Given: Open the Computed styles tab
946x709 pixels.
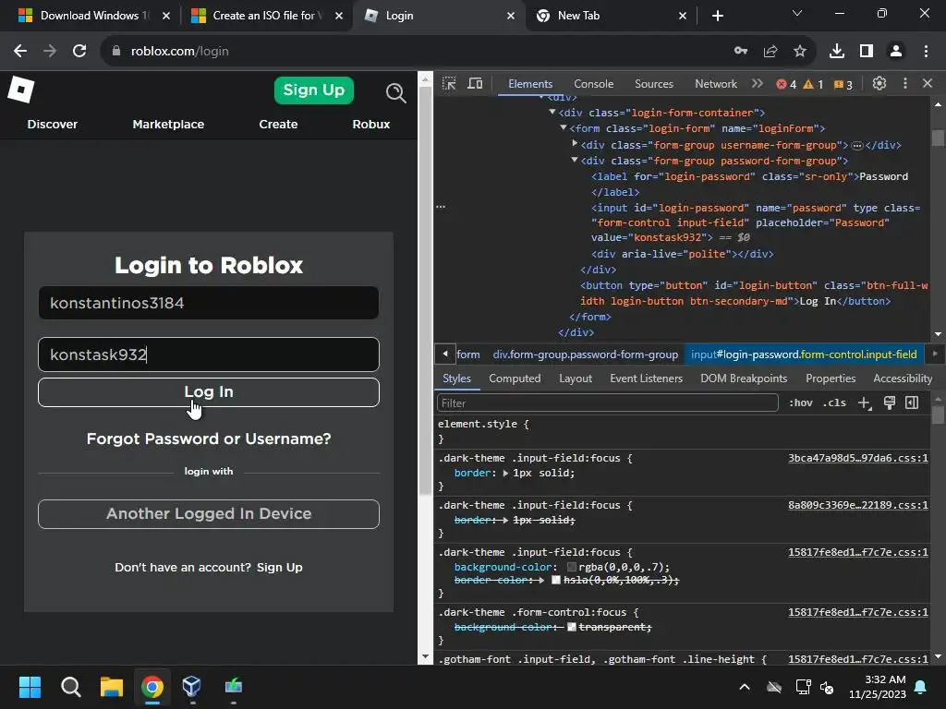Looking at the screenshot, I should pos(515,379).
